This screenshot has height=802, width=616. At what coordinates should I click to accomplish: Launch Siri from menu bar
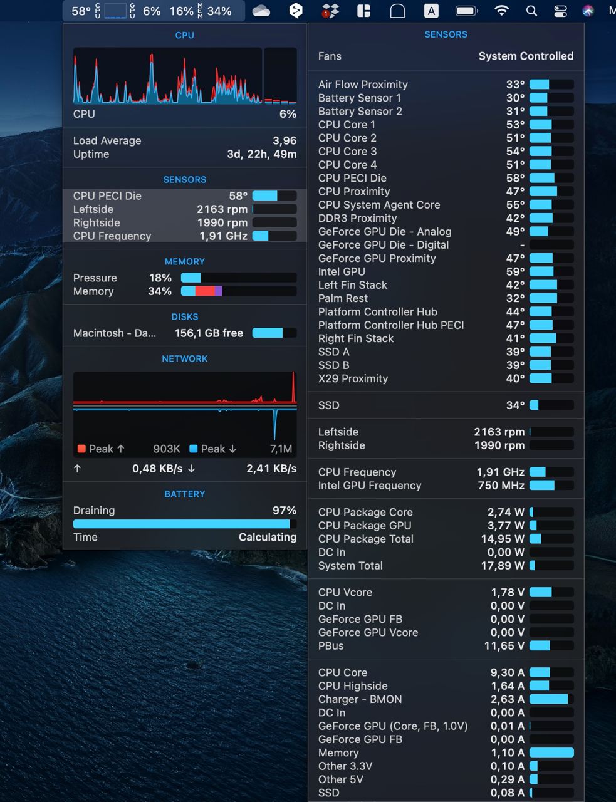point(588,11)
